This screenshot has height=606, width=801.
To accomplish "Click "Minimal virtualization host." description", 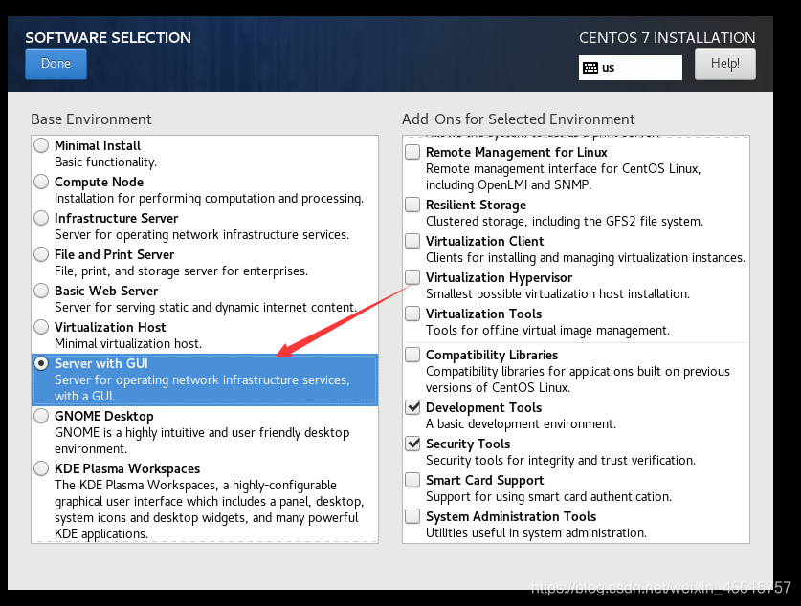I will (128, 344).
